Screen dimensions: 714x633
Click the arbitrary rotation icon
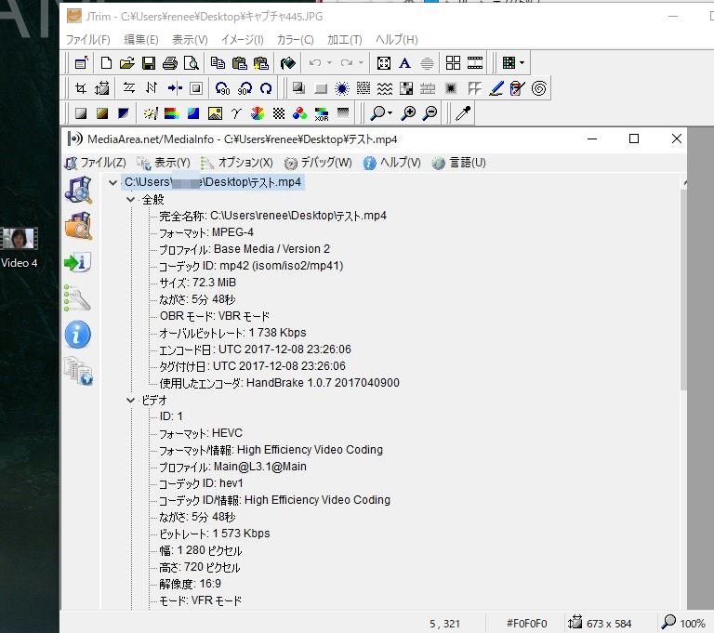tap(266, 88)
